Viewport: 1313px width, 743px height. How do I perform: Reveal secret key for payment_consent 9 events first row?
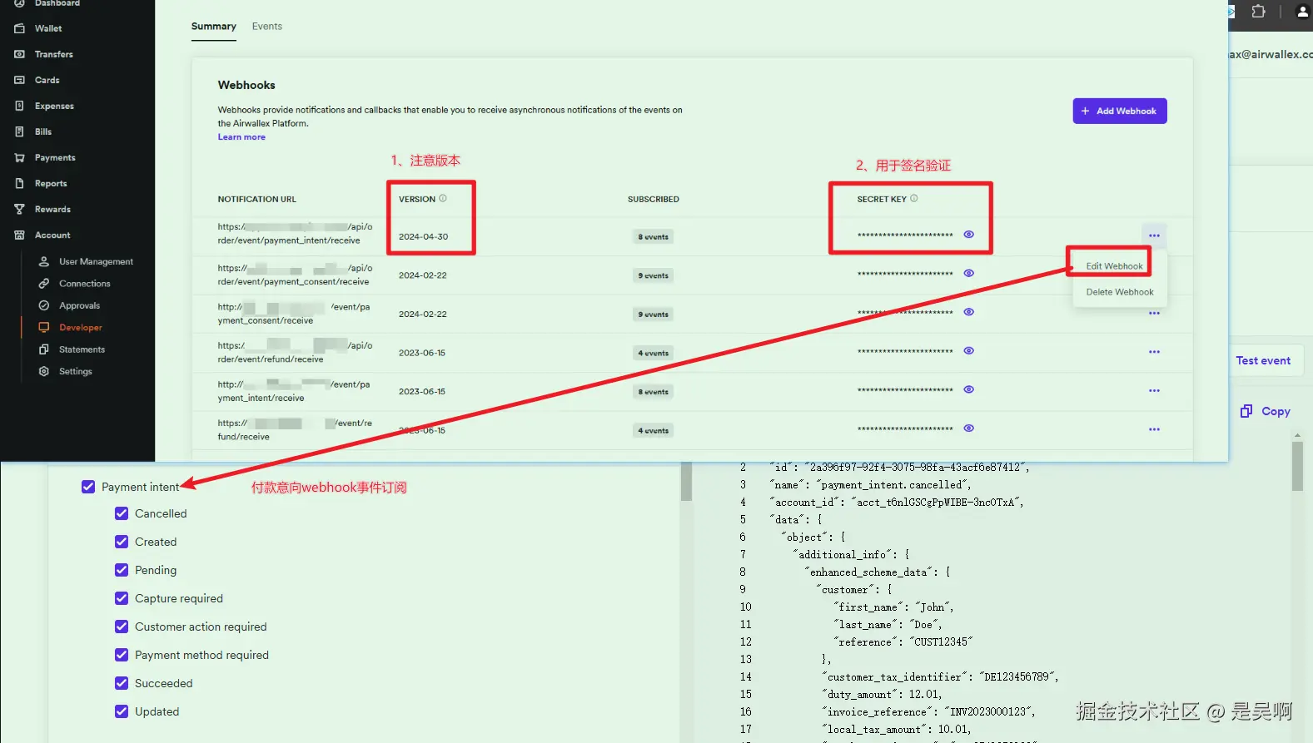tap(969, 273)
